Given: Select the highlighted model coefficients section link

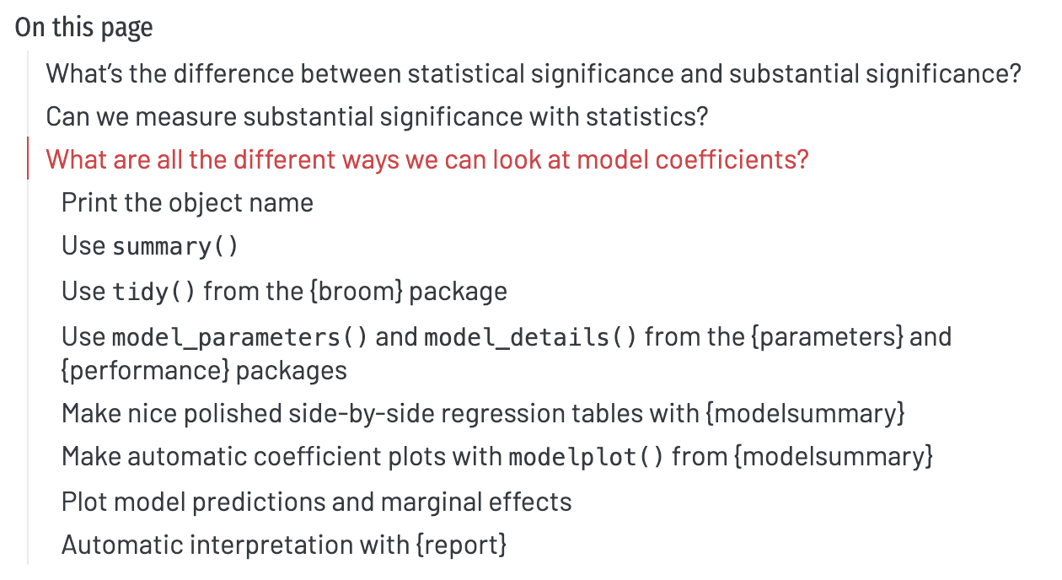Looking at the screenshot, I should click(x=426, y=158).
